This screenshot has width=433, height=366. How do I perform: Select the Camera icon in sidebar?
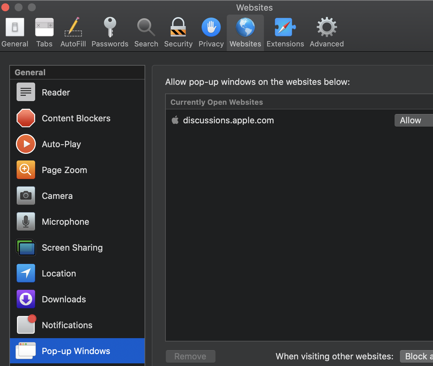(x=26, y=196)
